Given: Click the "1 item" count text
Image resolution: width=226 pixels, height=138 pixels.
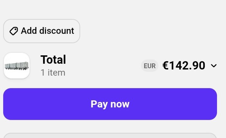Looking at the screenshot, I should (x=53, y=73).
